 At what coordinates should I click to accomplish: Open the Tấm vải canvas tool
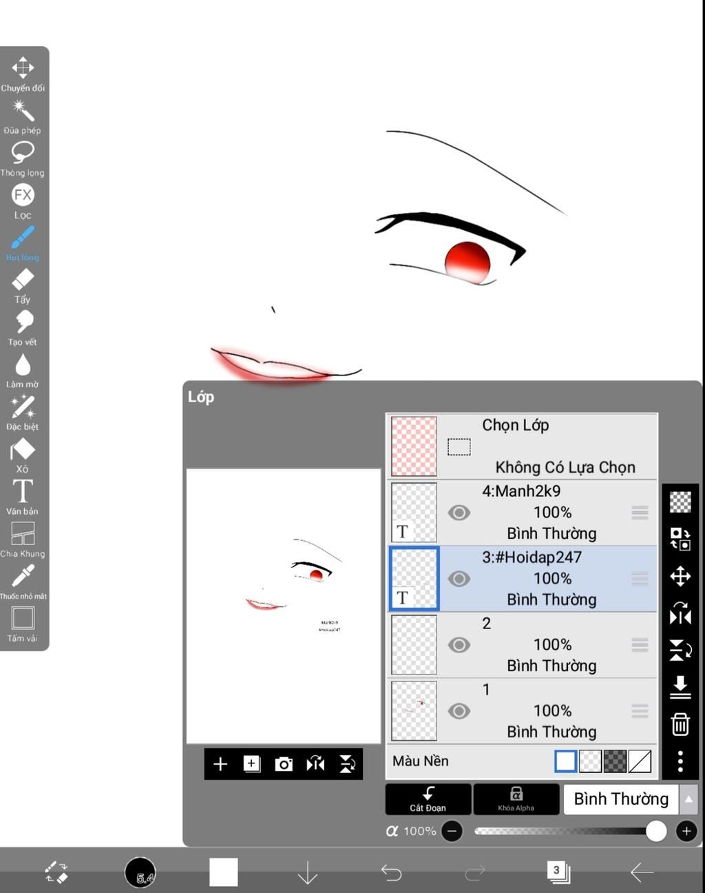23,624
